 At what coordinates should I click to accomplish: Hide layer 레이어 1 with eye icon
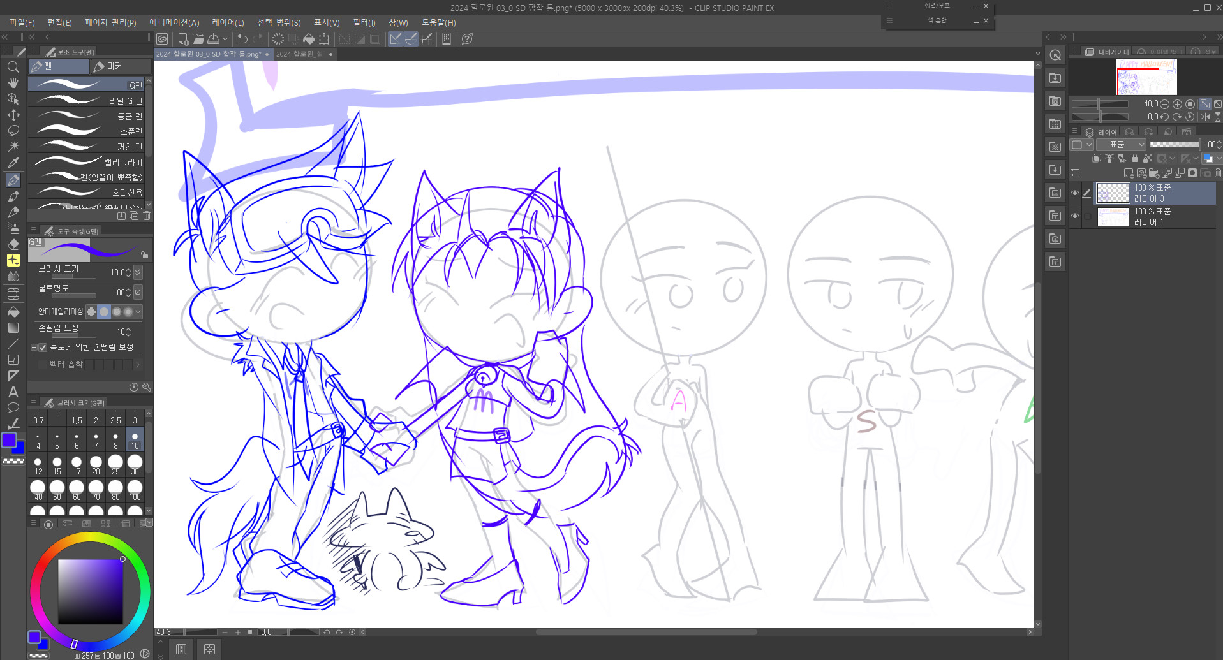[x=1075, y=217]
